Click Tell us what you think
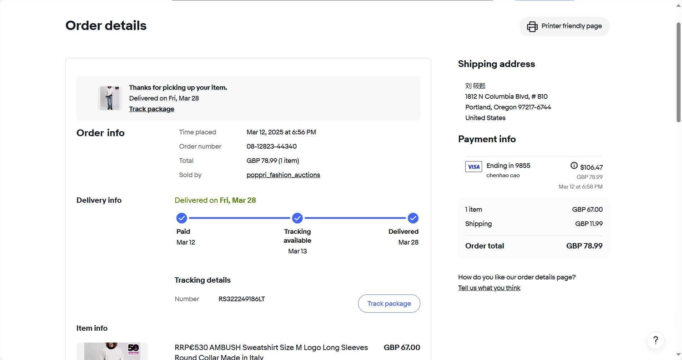The width and height of the screenshot is (682, 360). [x=489, y=288]
